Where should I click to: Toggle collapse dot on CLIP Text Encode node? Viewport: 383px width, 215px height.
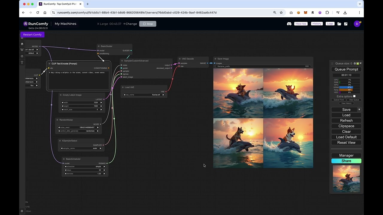tap(50, 64)
